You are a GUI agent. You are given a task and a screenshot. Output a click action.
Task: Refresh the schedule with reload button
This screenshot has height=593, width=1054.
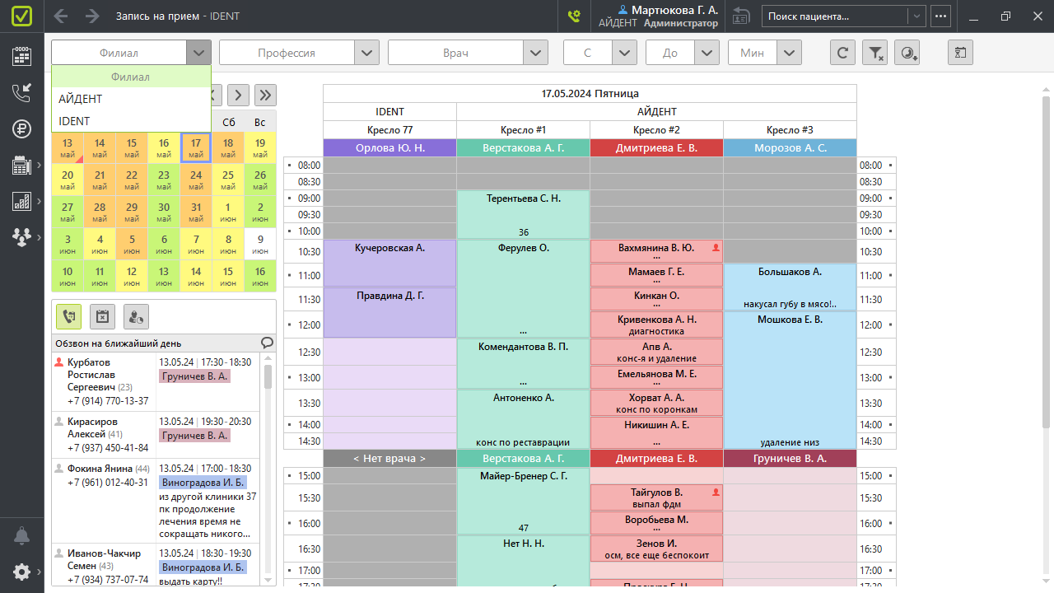click(842, 53)
